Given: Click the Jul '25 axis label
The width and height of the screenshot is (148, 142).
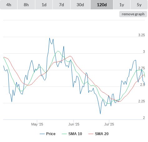Looking at the screenshot, I should point(109,124).
